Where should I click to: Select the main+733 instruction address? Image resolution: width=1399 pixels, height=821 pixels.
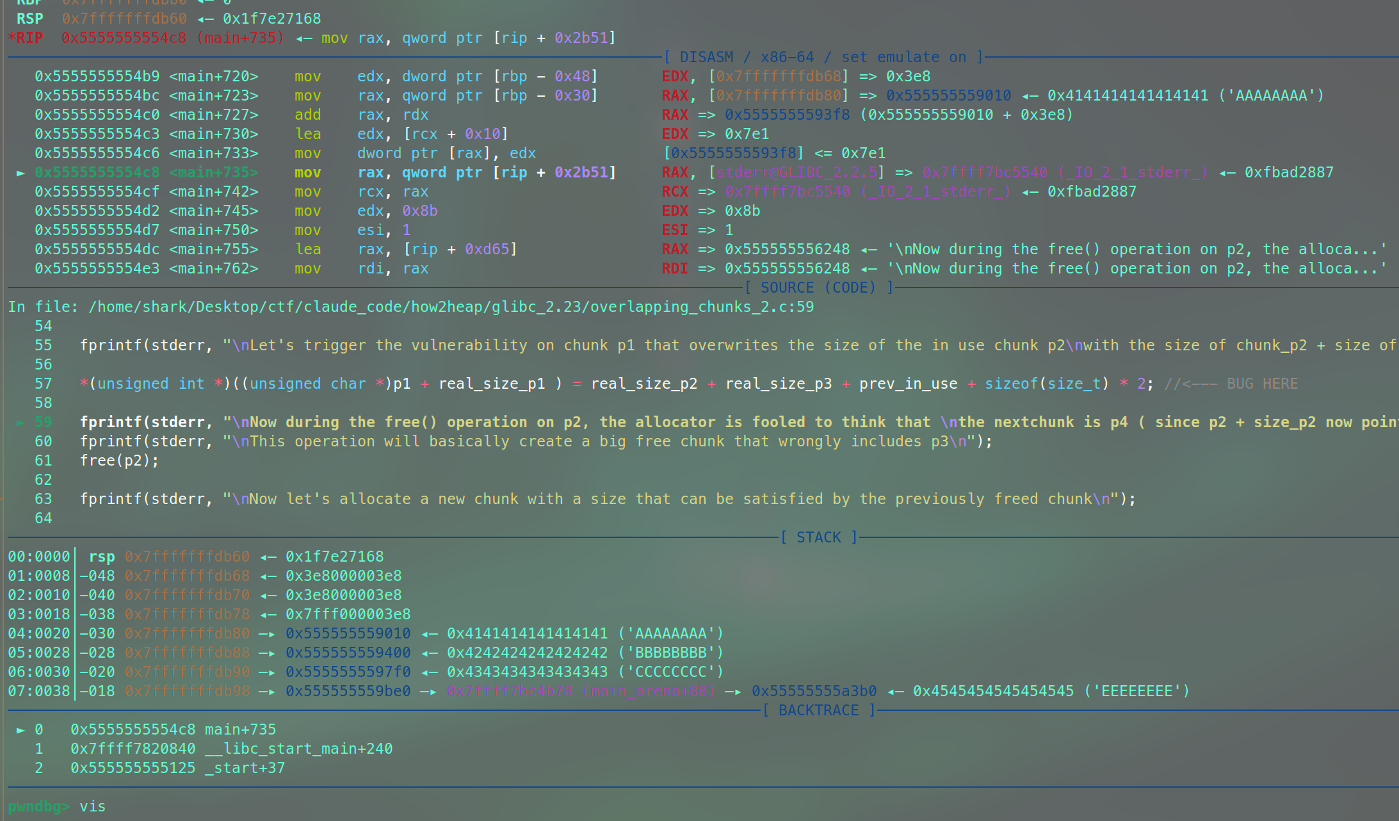(x=97, y=153)
